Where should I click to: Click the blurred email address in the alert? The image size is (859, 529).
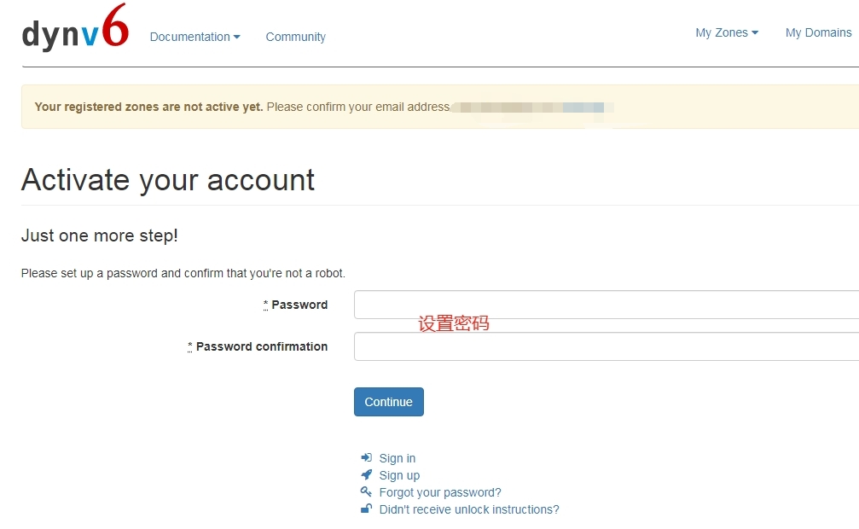529,108
